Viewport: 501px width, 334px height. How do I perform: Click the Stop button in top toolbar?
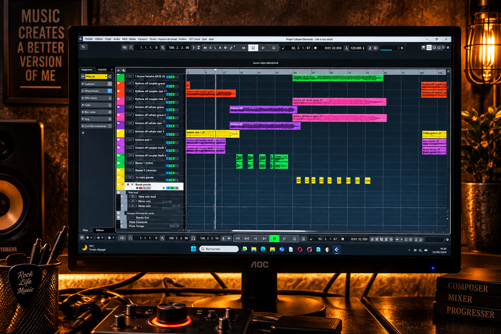[253, 48]
